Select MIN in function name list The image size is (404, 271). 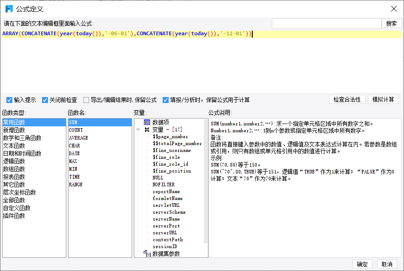tap(100, 169)
